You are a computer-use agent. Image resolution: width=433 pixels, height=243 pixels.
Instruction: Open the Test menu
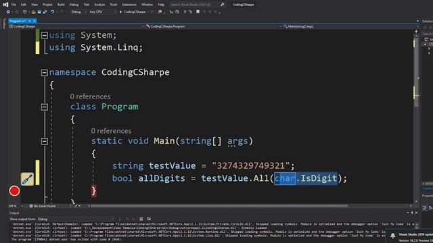pyautogui.click(x=87, y=5)
